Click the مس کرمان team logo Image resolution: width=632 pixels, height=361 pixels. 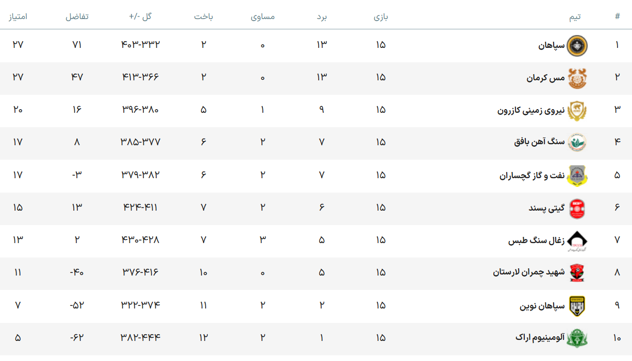click(577, 78)
